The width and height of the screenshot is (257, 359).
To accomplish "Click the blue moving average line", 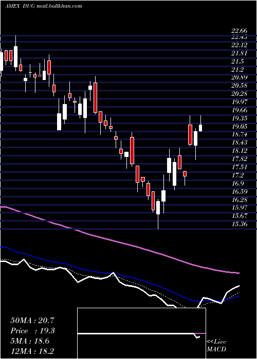I will [x=119, y=274].
